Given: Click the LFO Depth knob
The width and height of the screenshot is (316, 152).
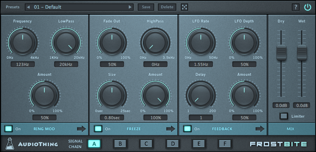Looking at the screenshot, I should 244,42.
